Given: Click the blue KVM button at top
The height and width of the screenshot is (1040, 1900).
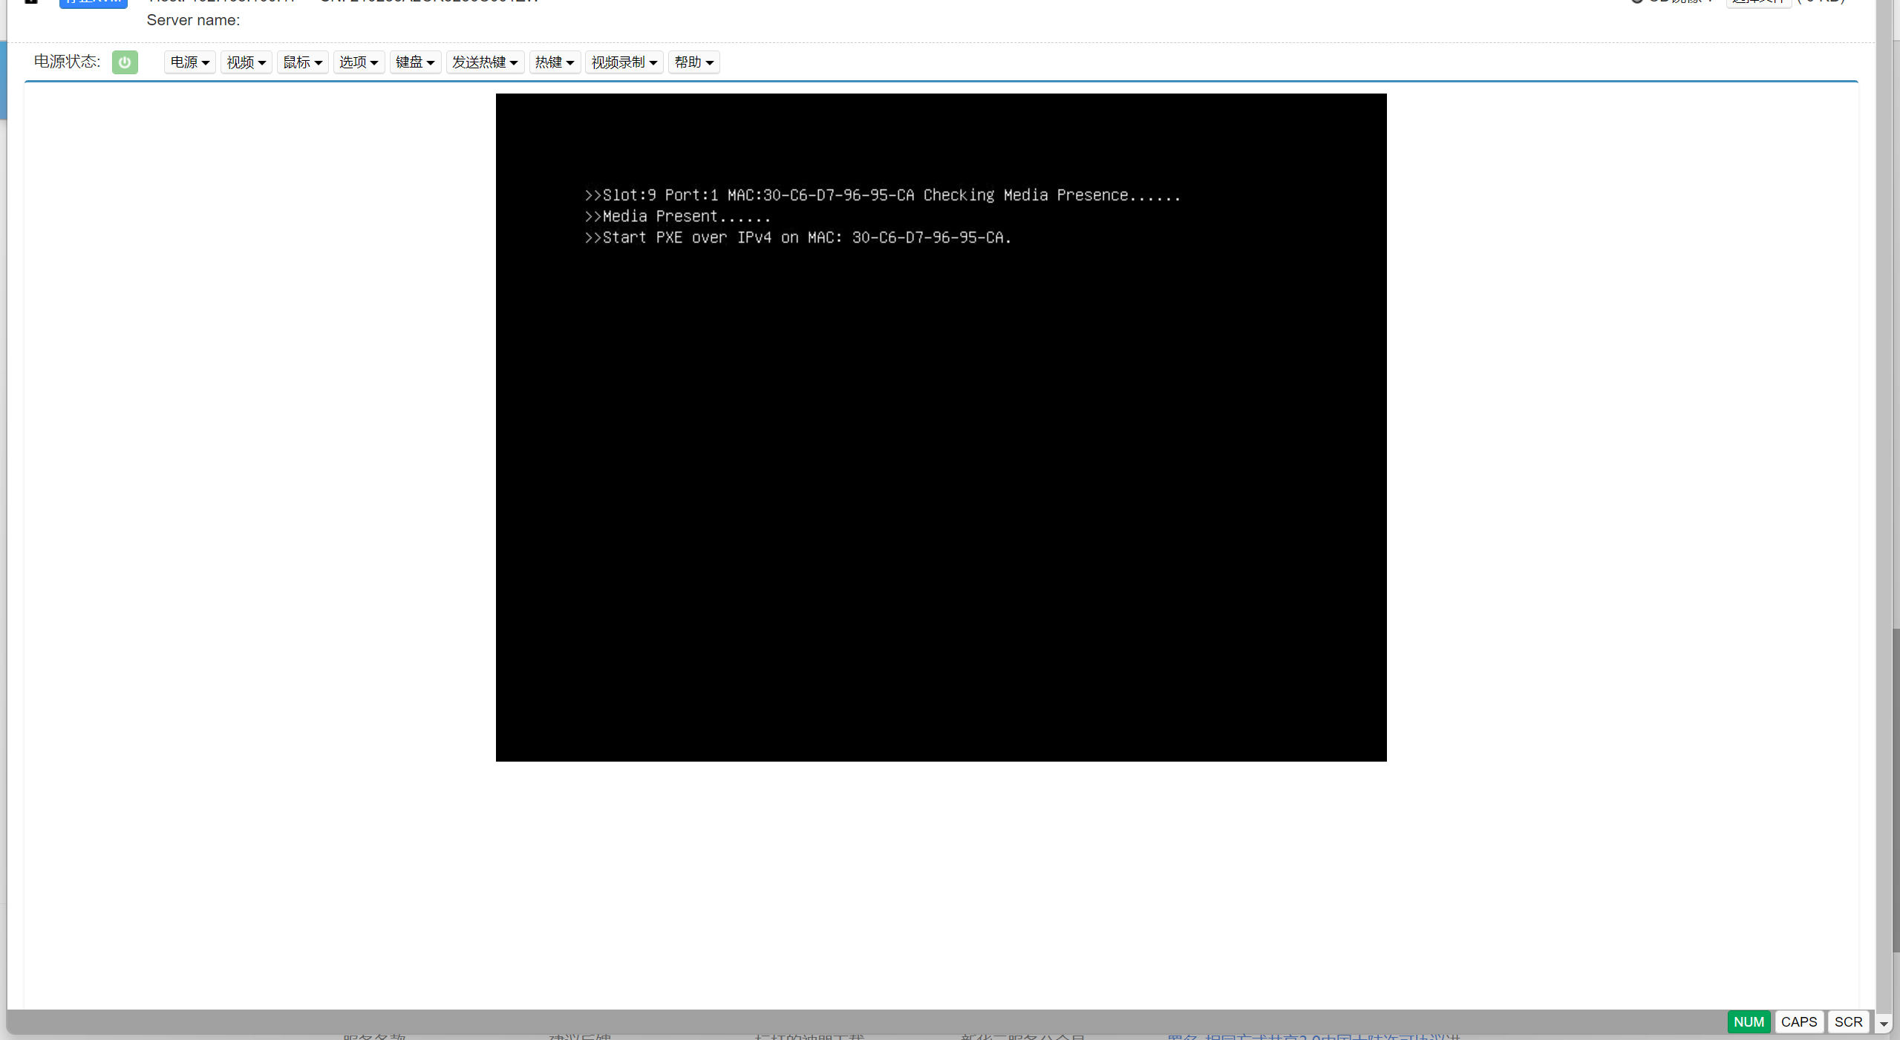Looking at the screenshot, I should [x=93, y=2].
